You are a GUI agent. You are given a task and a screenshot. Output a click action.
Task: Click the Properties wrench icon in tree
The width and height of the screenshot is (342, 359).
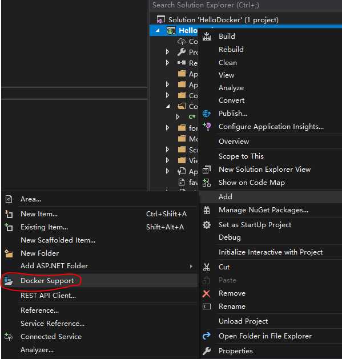182,52
